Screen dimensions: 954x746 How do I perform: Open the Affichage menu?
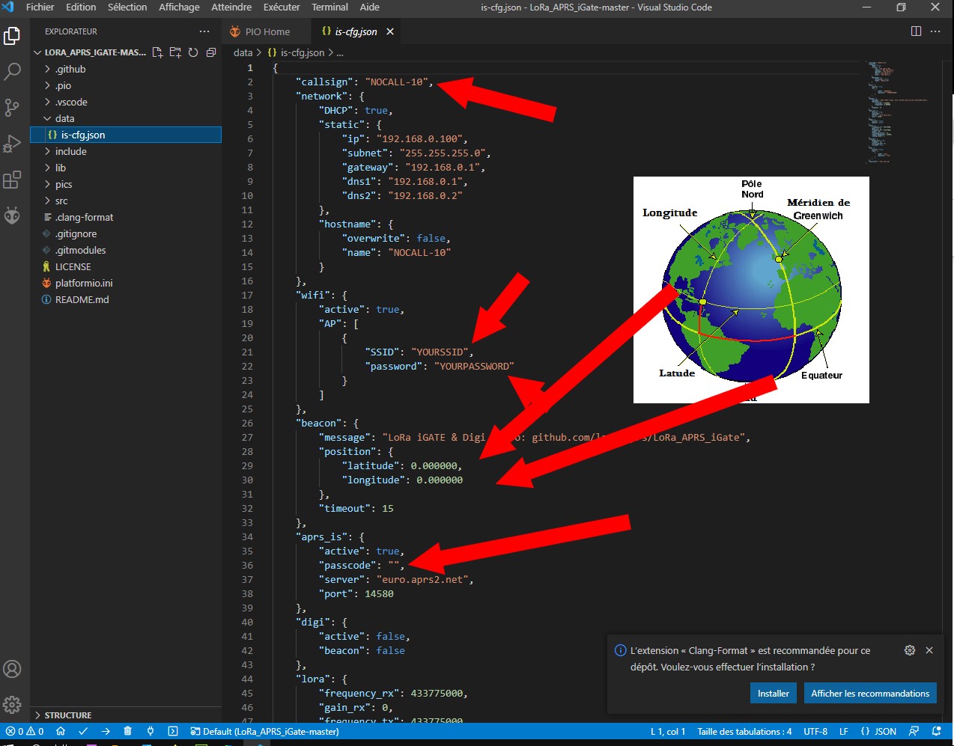tap(179, 7)
